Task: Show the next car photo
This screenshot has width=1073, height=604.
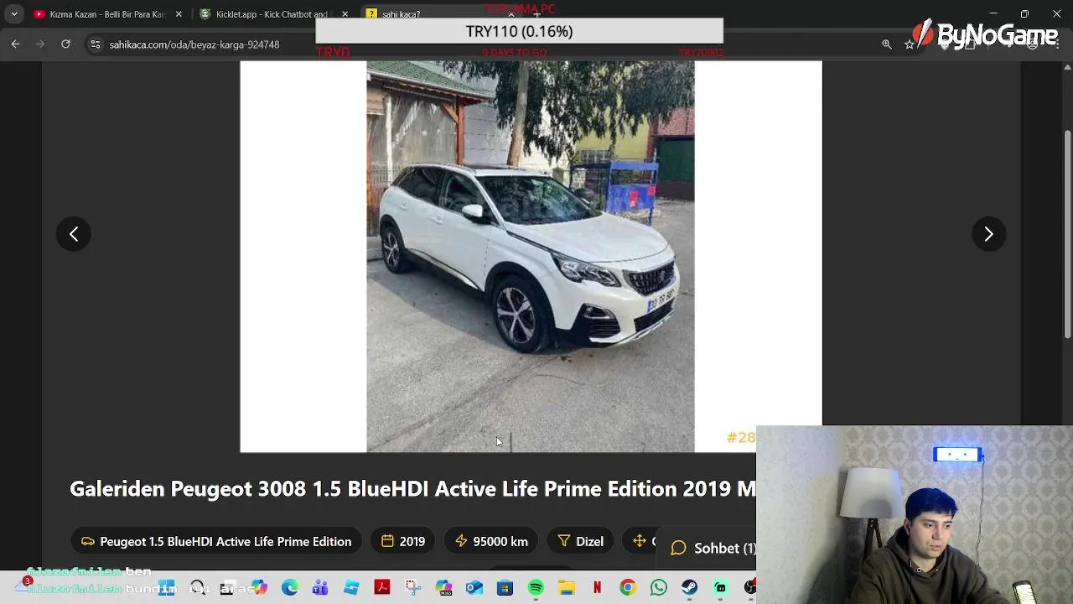Action: (988, 234)
